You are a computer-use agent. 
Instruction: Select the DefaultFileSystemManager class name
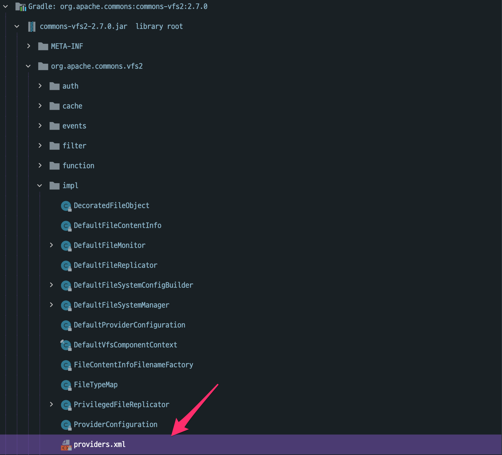[121, 305]
